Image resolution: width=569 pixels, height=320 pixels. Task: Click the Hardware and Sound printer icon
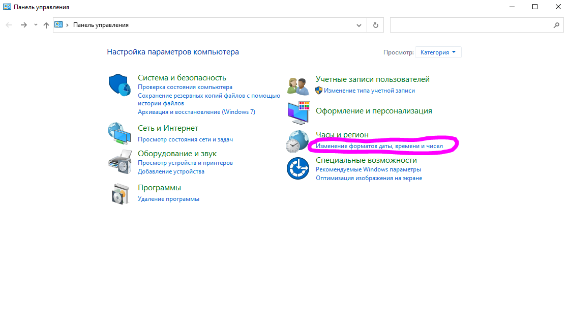(x=119, y=162)
